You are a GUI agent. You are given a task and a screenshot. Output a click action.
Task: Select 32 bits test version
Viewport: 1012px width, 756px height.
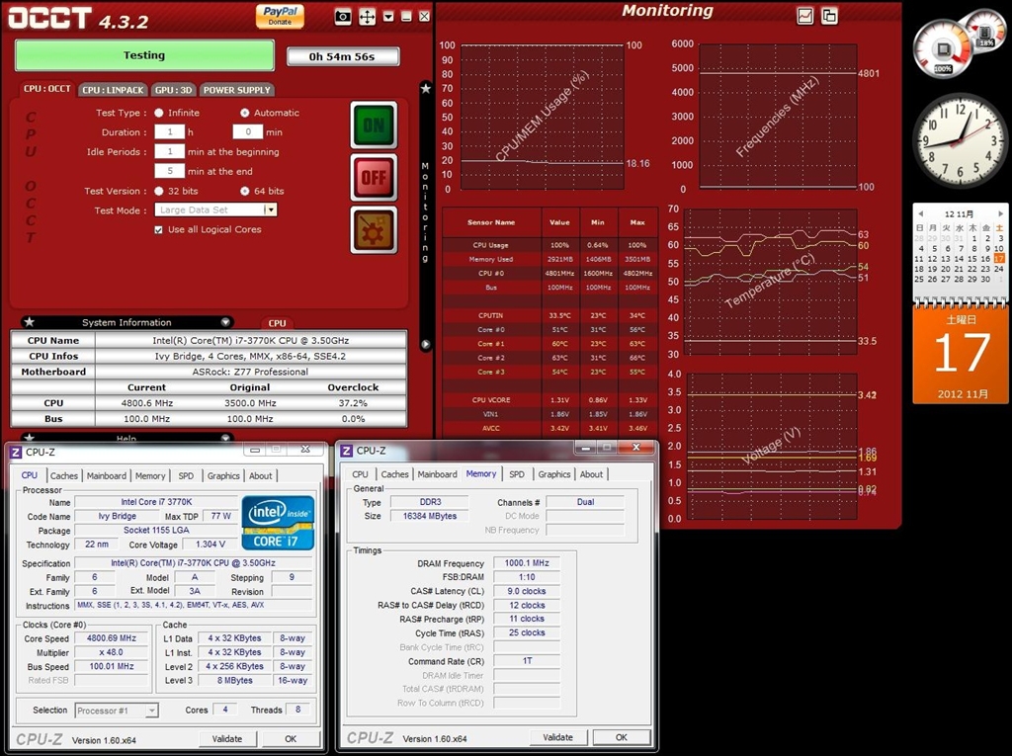click(x=159, y=191)
